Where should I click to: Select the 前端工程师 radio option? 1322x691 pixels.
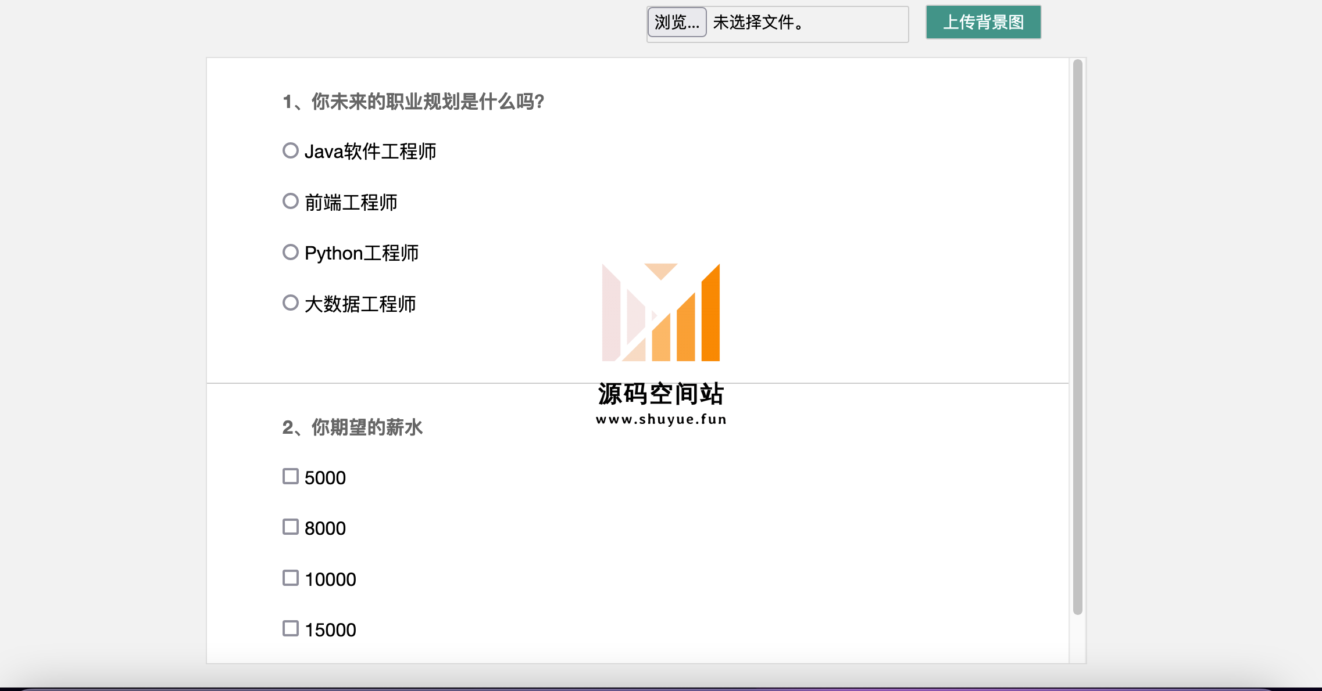[290, 201]
